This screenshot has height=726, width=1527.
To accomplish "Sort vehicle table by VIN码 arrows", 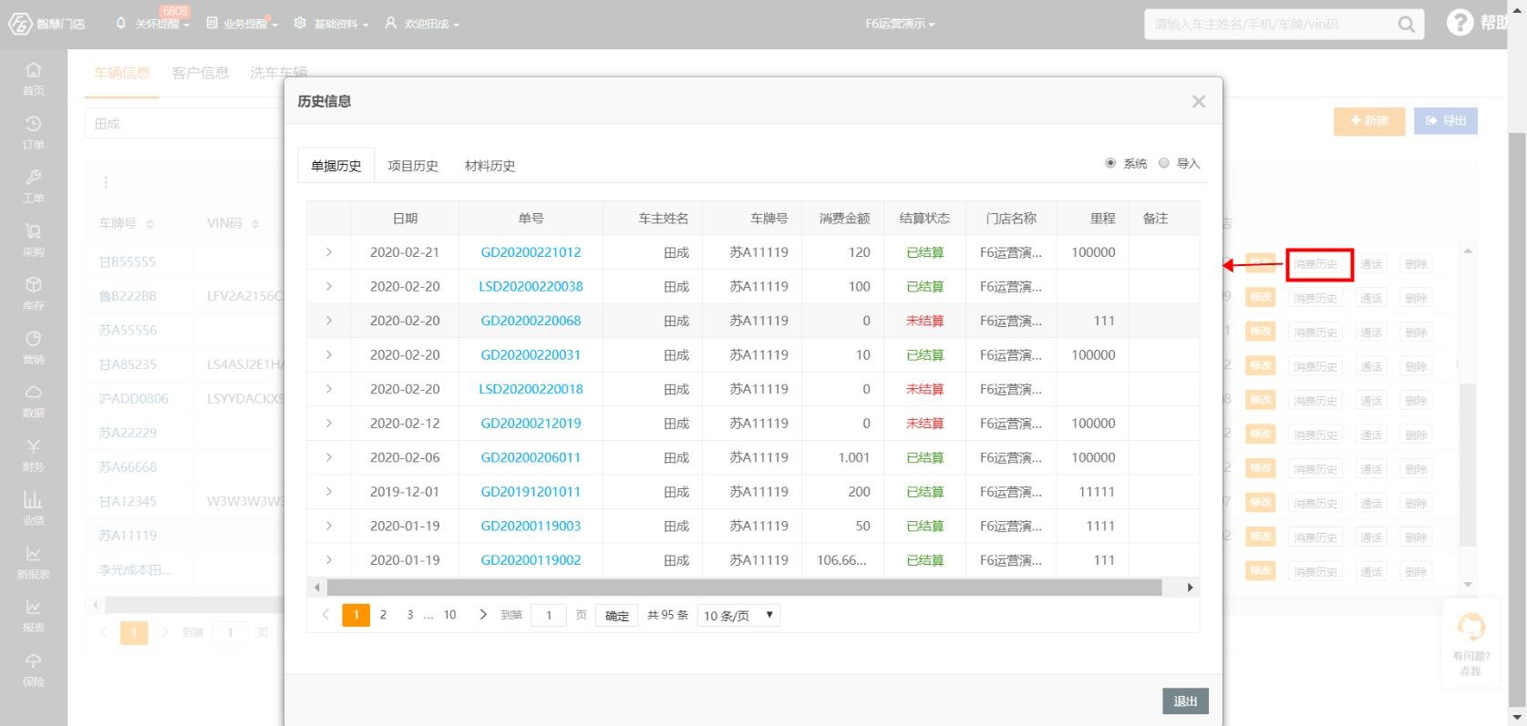I will [255, 224].
